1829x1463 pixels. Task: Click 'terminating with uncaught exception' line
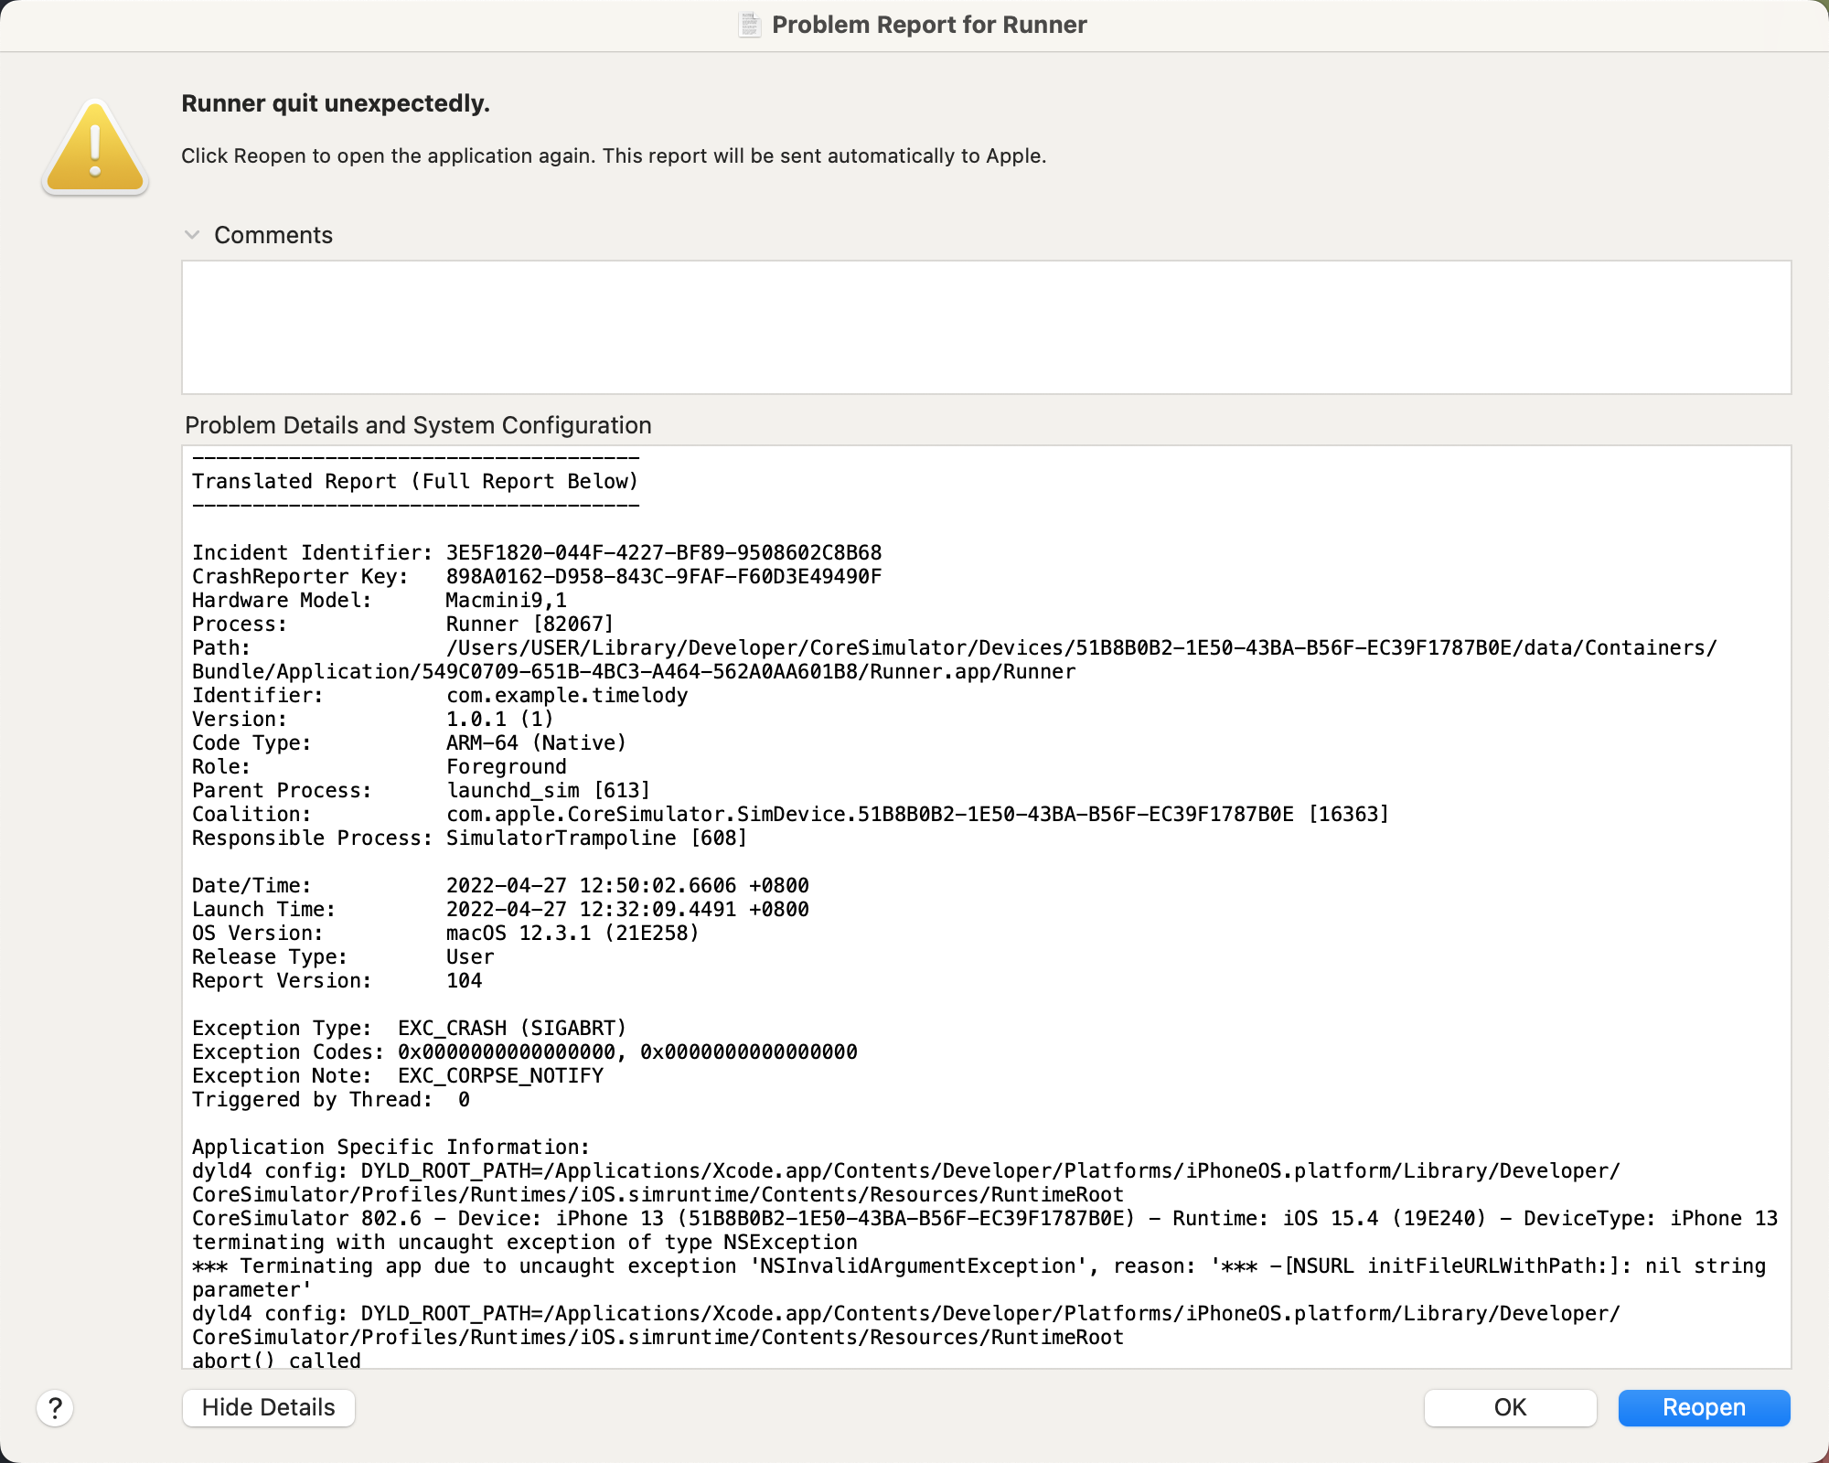tap(525, 1242)
